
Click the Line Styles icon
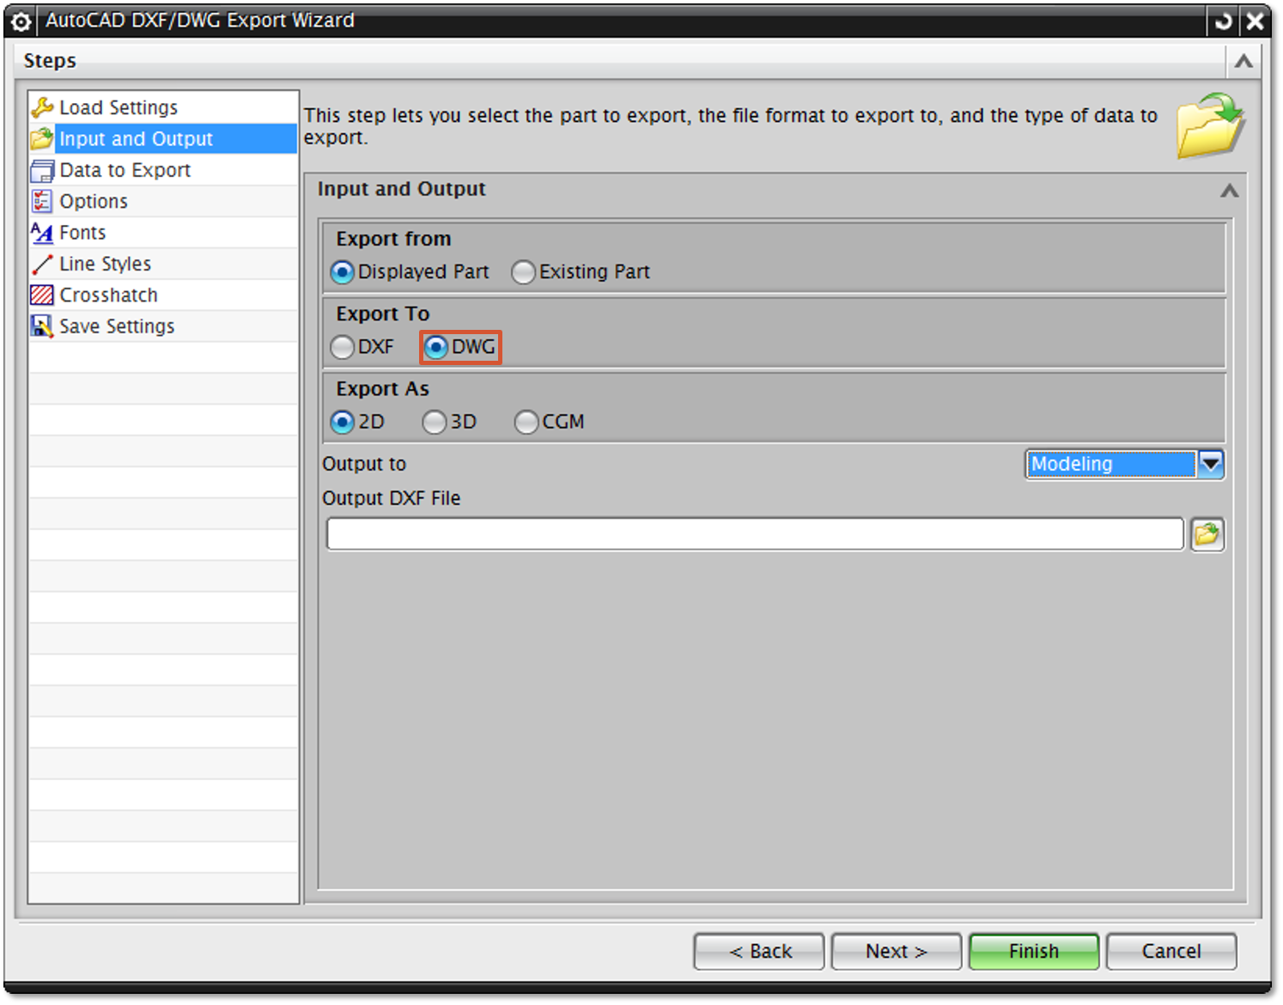click(42, 265)
